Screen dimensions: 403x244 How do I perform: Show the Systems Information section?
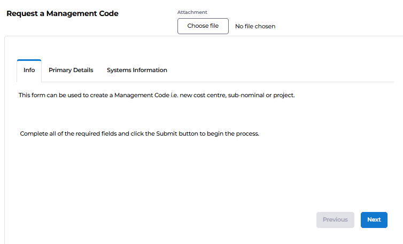tap(137, 70)
